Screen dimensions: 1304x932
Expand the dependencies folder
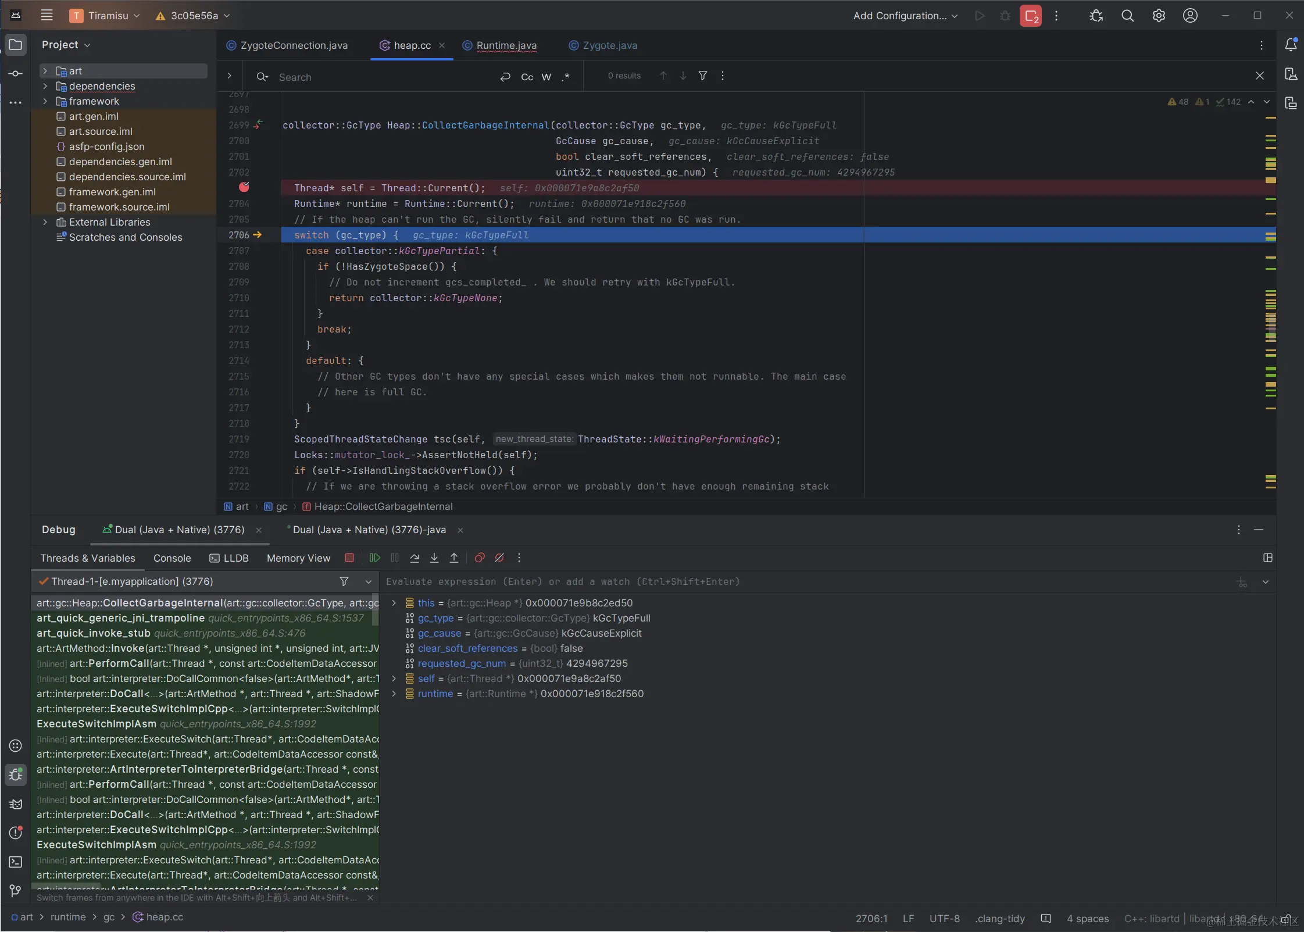pos(45,86)
